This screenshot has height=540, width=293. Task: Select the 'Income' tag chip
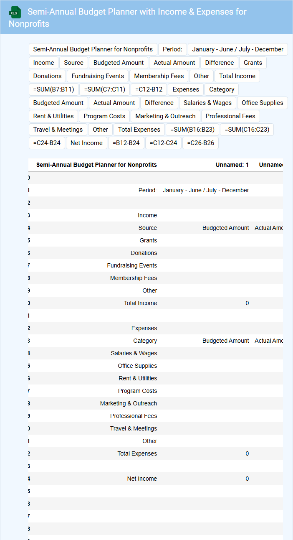44,63
